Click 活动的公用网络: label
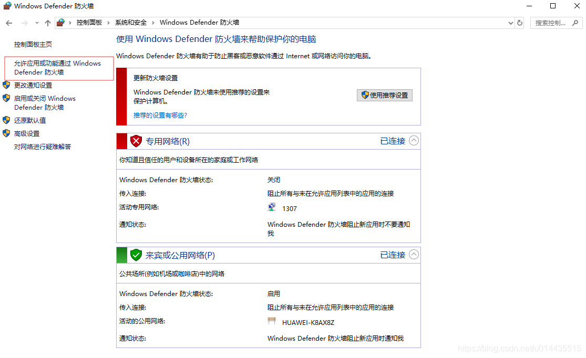 pos(142,321)
